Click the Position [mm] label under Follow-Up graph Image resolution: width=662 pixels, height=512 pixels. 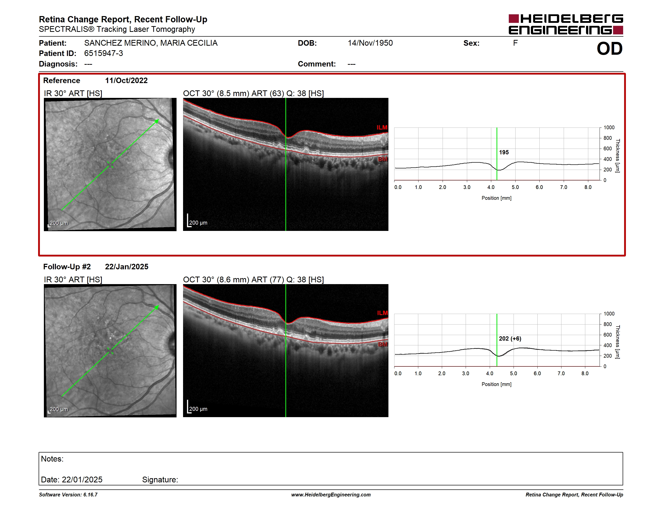click(x=496, y=384)
